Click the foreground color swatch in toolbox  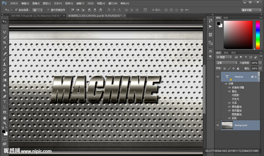click(4, 131)
